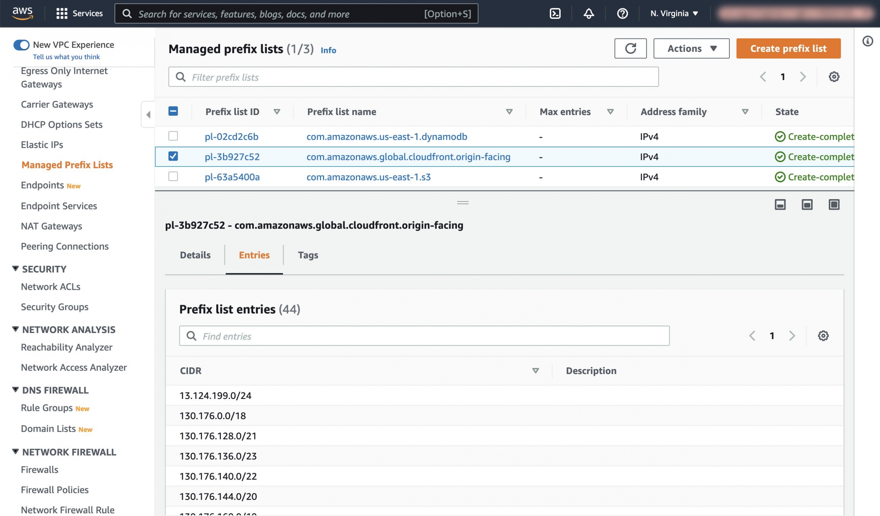Switch to the Entries tab
The height and width of the screenshot is (516, 880).
(254, 255)
